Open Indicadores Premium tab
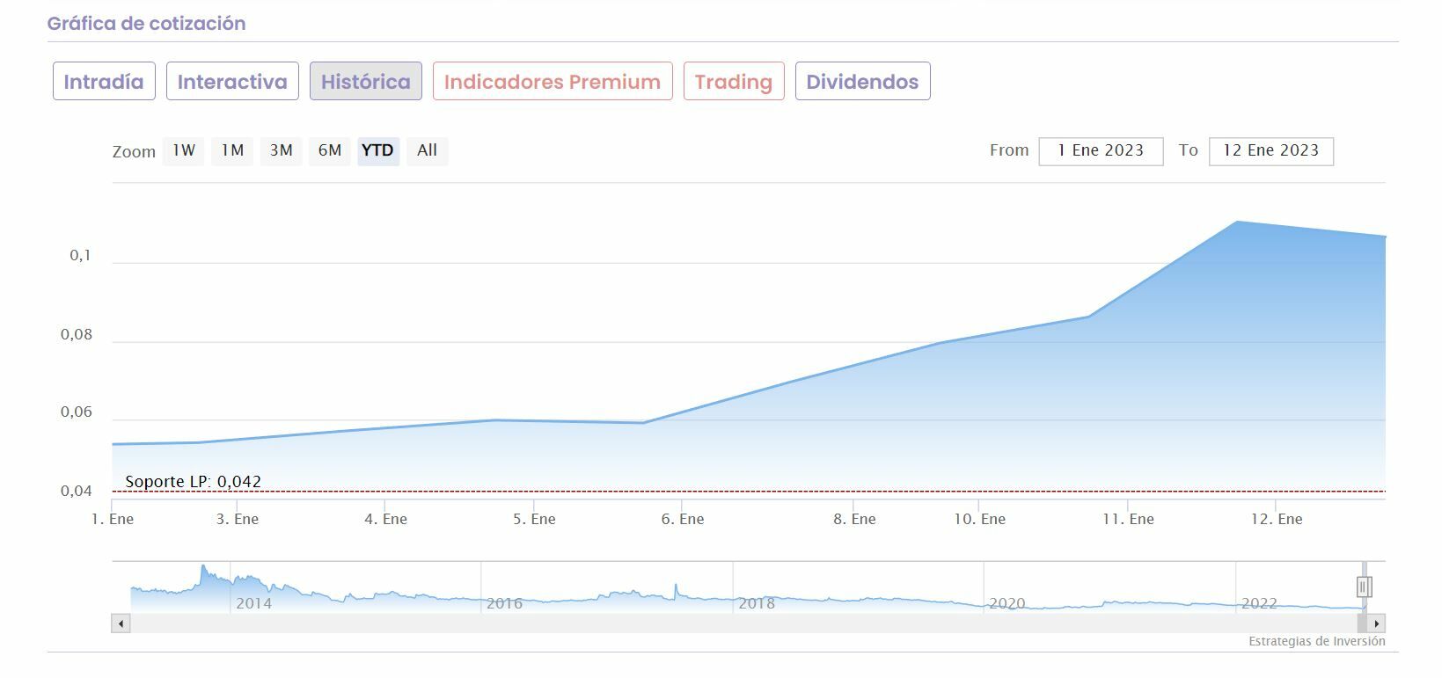Image resolution: width=1442 pixels, height=678 pixels. (x=552, y=82)
